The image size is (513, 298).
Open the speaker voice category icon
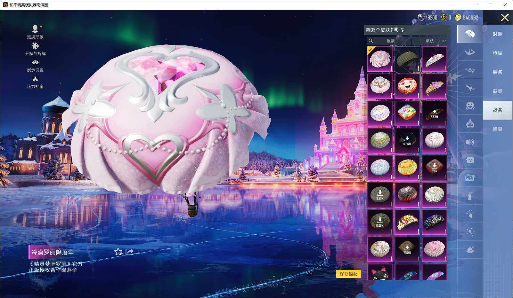click(470, 142)
